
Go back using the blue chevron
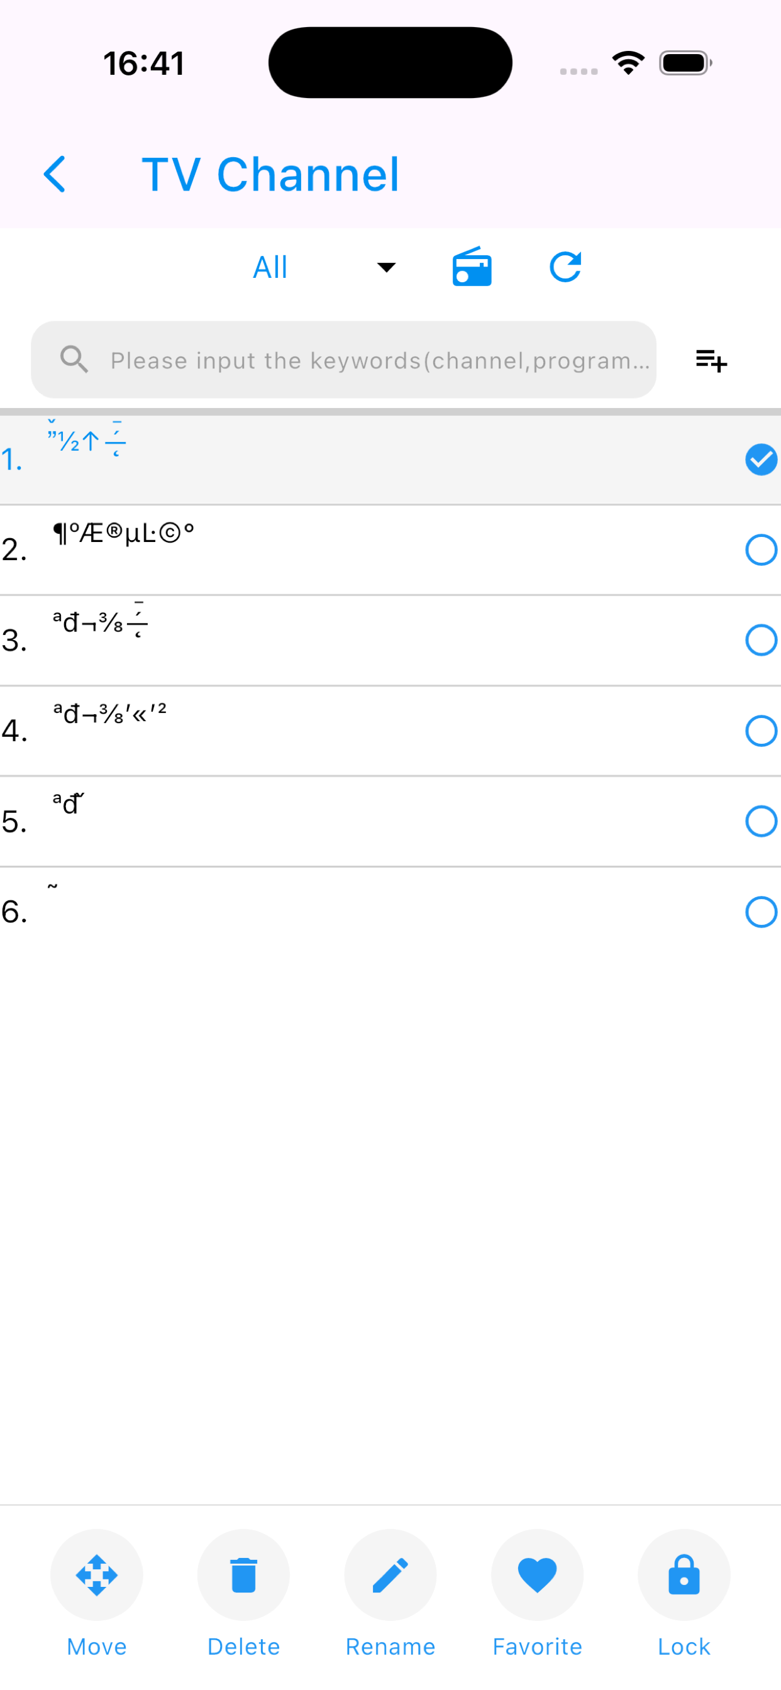pos(55,174)
